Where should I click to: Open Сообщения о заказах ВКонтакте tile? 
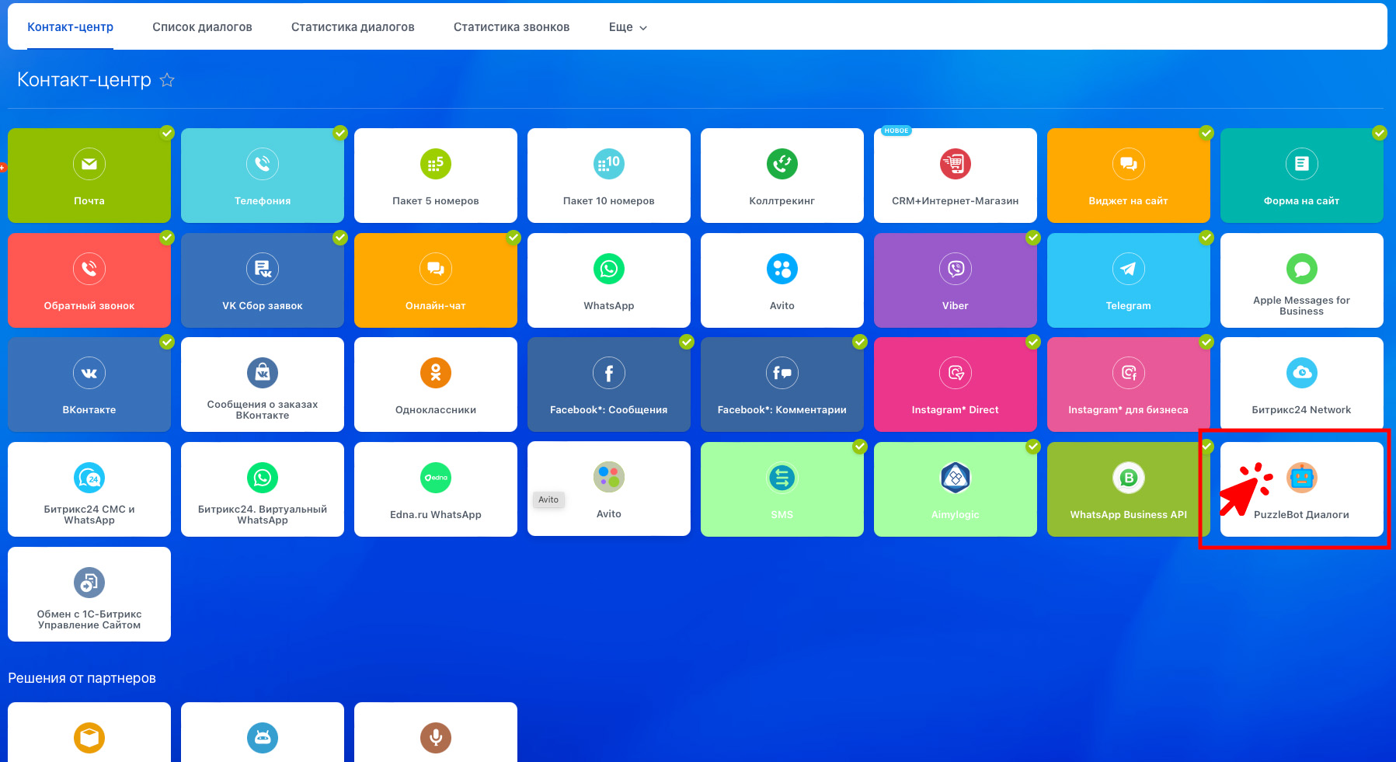[263, 384]
